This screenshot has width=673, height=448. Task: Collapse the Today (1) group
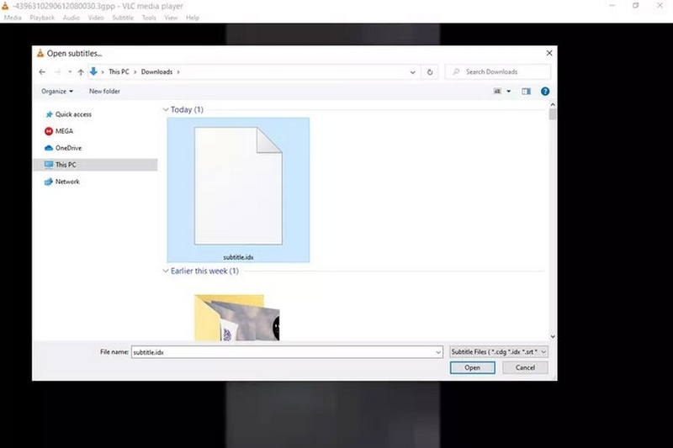click(166, 110)
